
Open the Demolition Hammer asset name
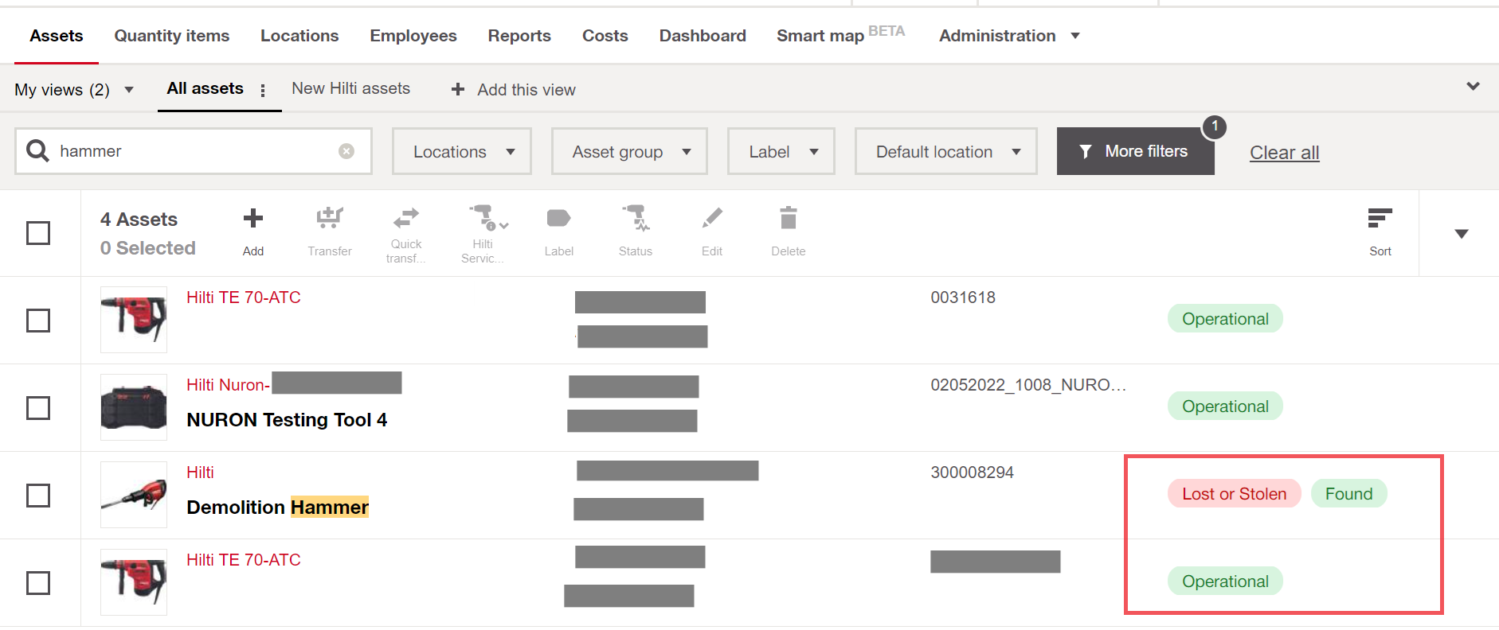point(278,507)
